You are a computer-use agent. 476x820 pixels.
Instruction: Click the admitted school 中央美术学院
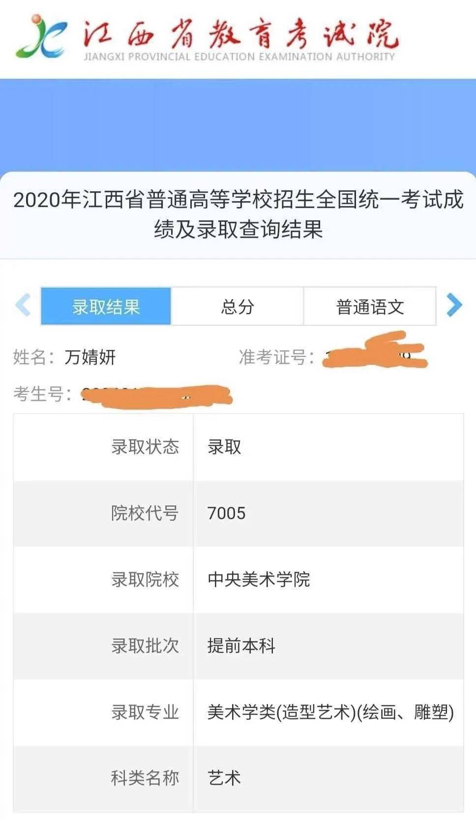click(x=259, y=579)
